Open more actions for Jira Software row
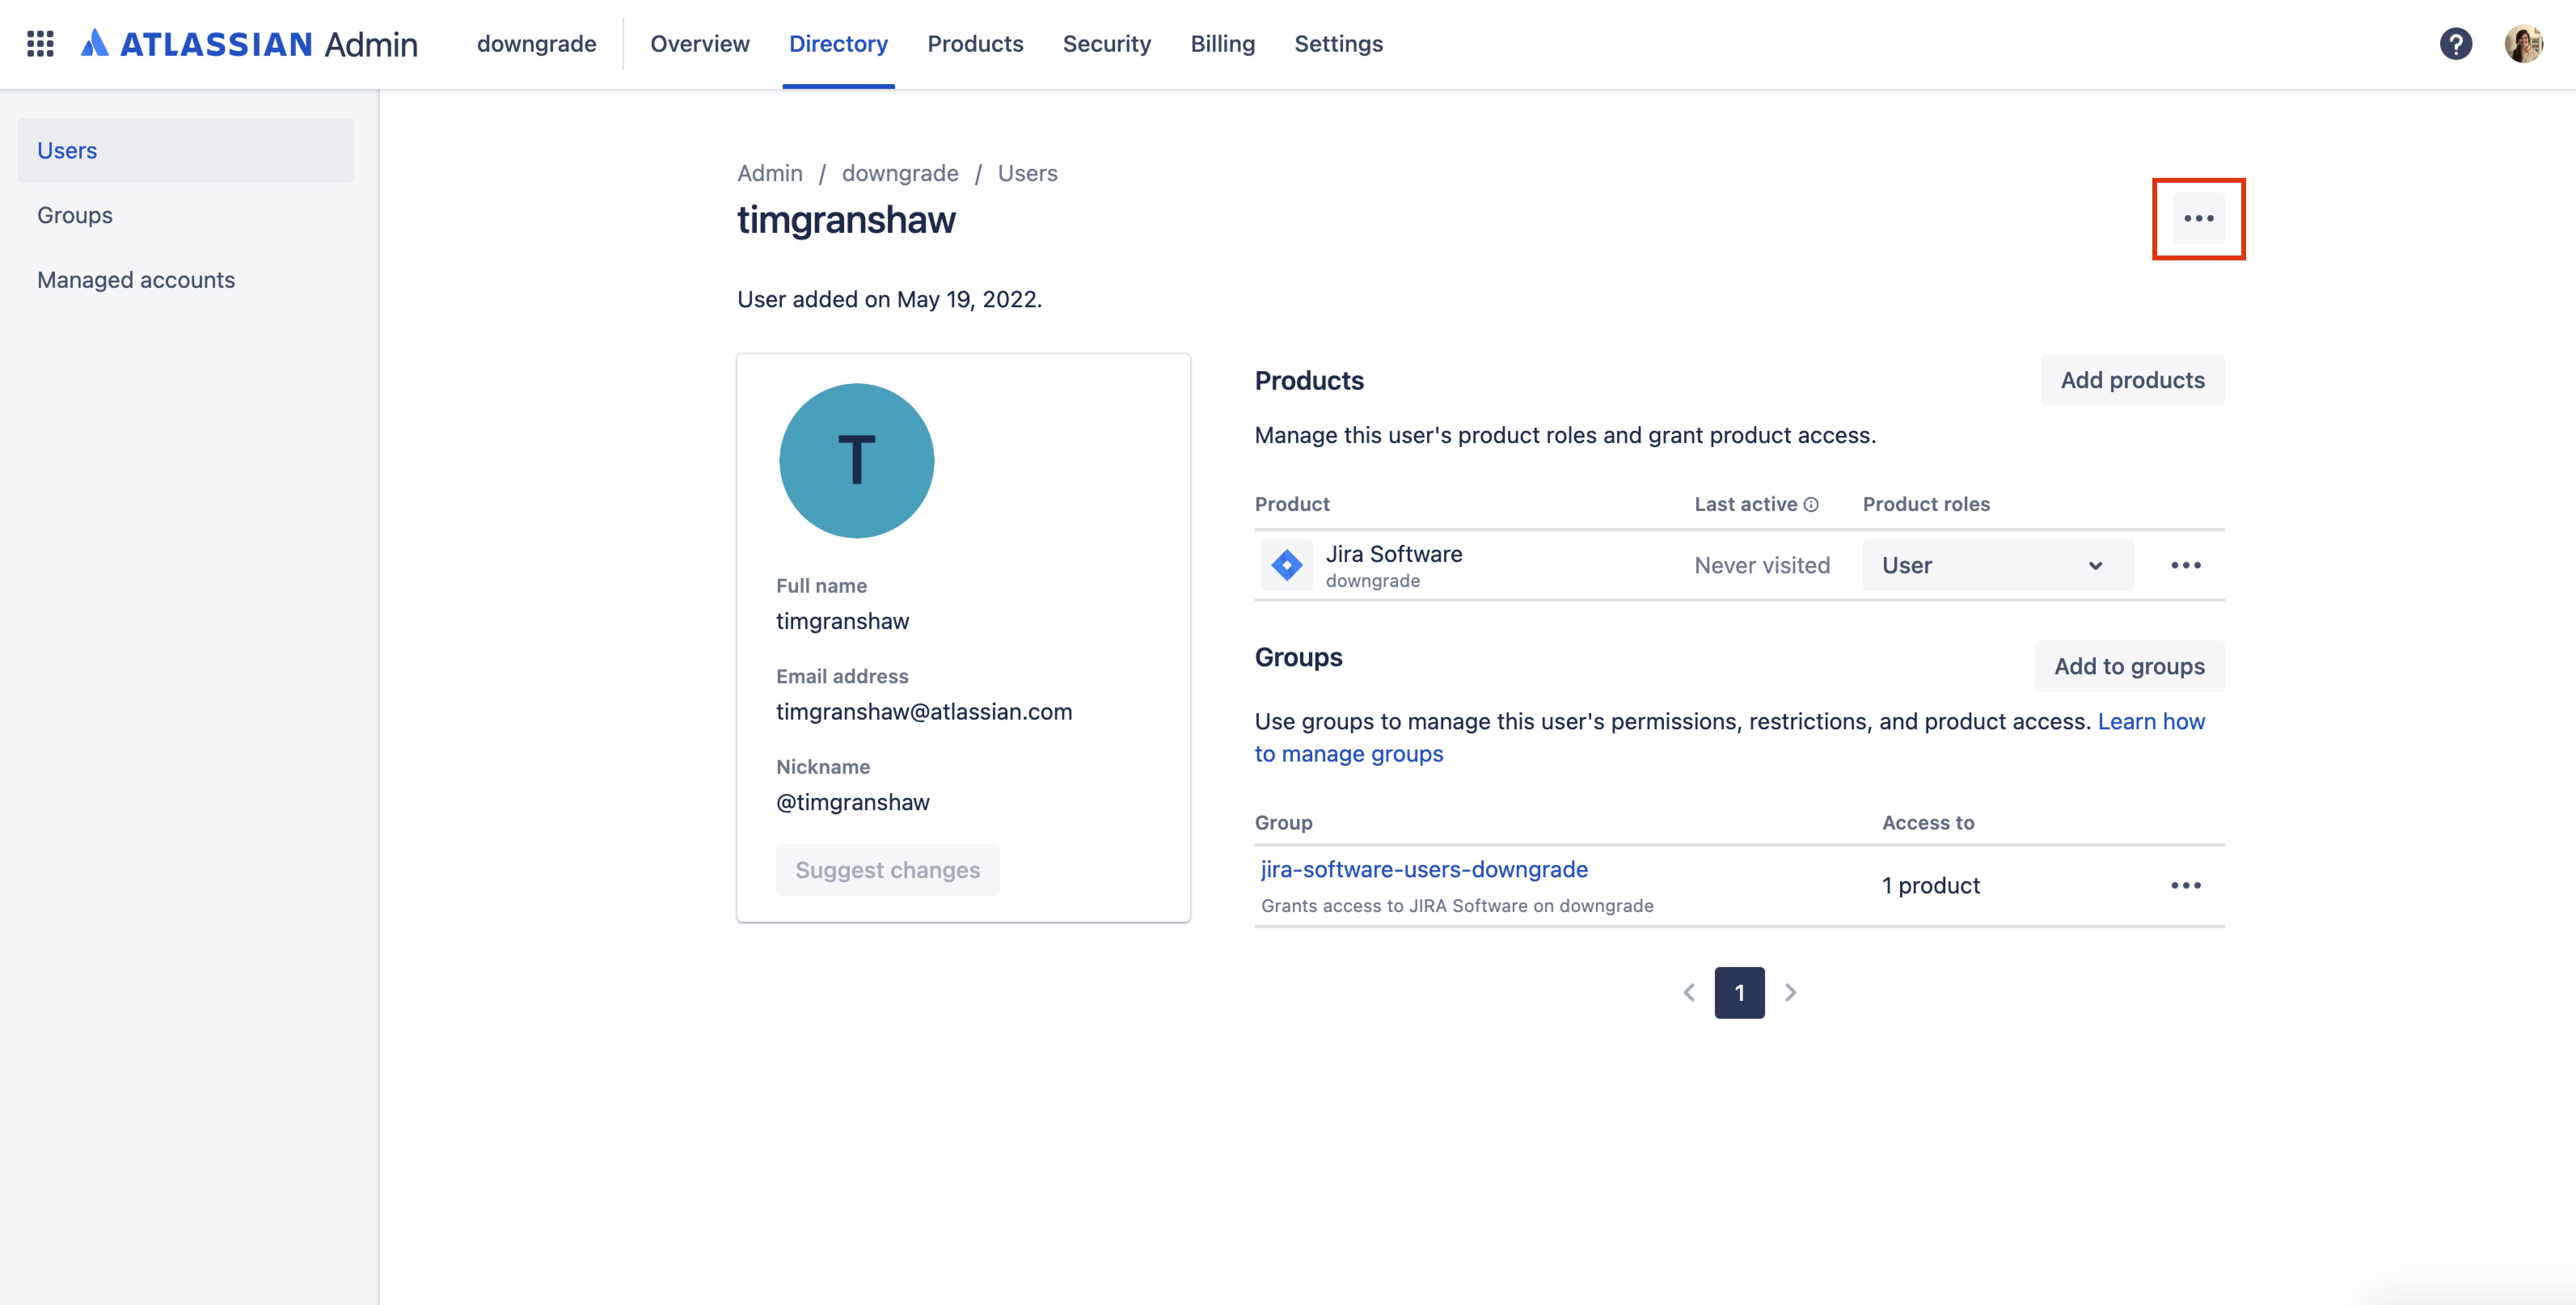This screenshot has height=1305, width=2576. click(x=2186, y=565)
